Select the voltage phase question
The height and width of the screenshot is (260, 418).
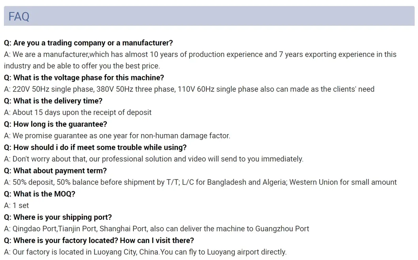click(84, 77)
